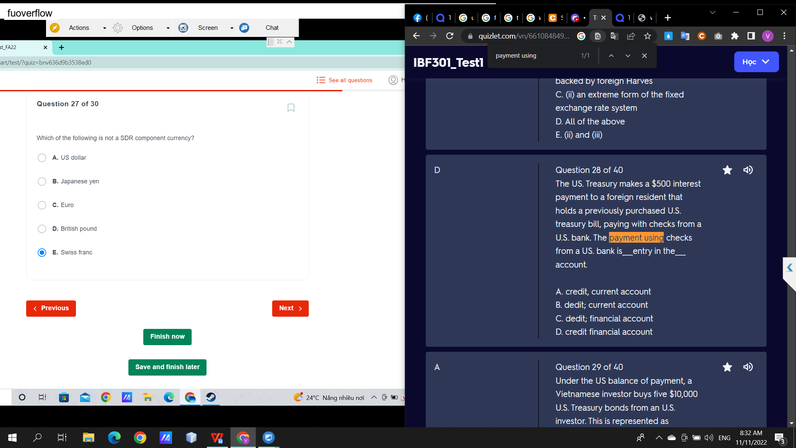Open Chrome tab search dropdown
Screen dimensions: 796x448
[713, 12]
